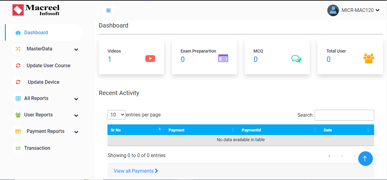
Task: Expand the User Reports menu
Action: 45,115
